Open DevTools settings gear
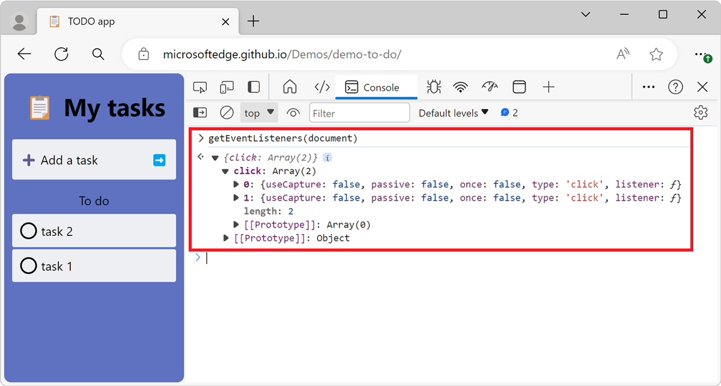 point(701,112)
